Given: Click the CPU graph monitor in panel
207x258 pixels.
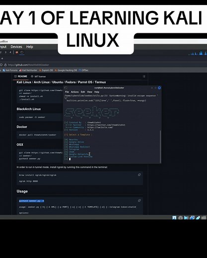Looking at the screenshot, I should click(198, 53).
